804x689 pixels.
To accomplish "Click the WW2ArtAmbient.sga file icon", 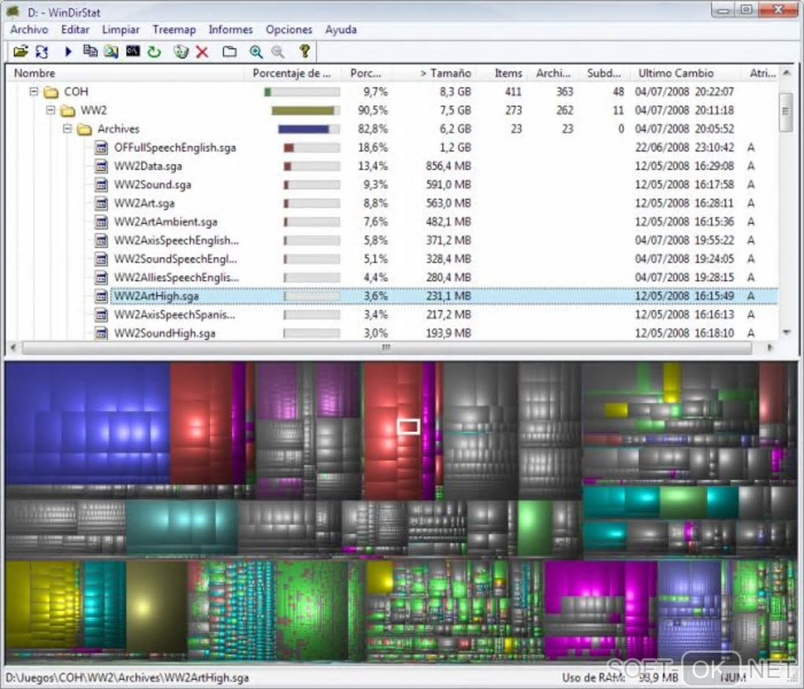I will 102,222.
